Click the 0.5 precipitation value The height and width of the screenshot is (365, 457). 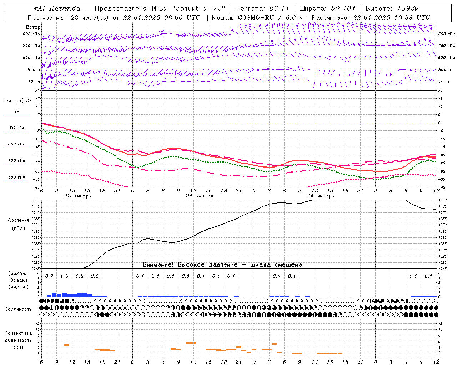tap(95, 276)
